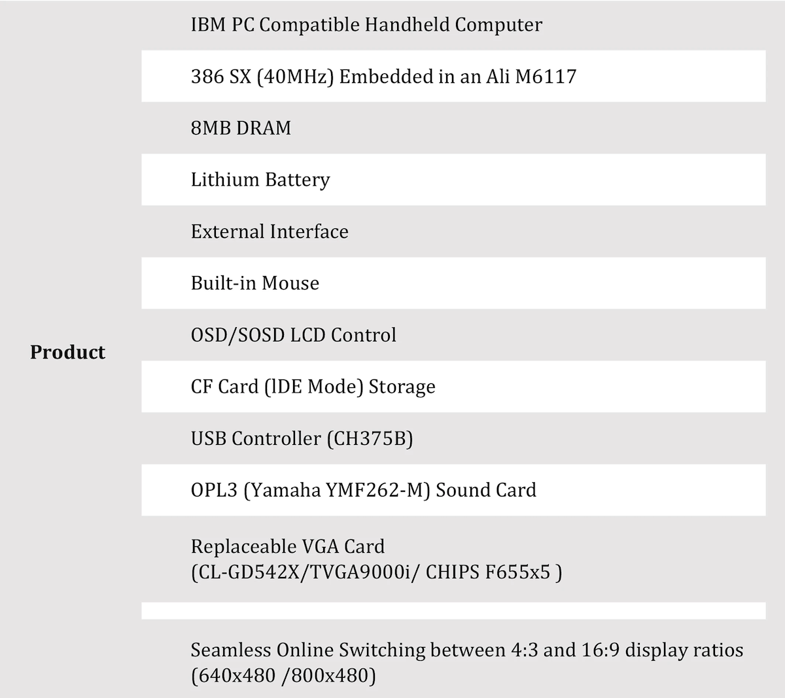Select the IBM PC Compatible Handheld Computer row
Image resolution: width=785 pixels, height=698 pixels.
point(366,25)
